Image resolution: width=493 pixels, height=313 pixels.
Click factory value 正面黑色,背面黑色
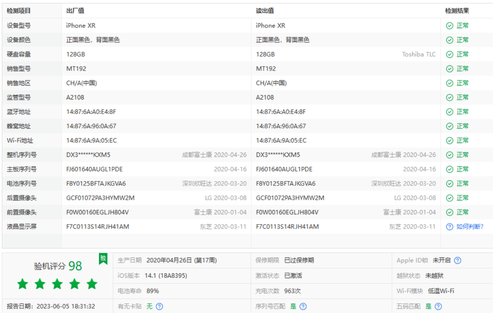tap(93, 40)
